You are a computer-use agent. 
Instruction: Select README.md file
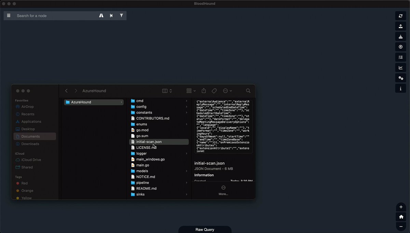(x=159, y=188)
